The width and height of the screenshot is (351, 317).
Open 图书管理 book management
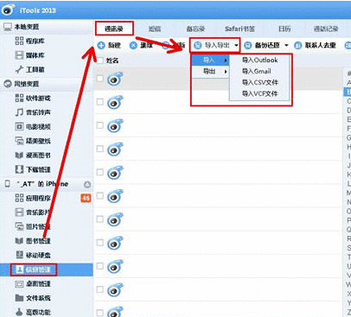point(33,241)
